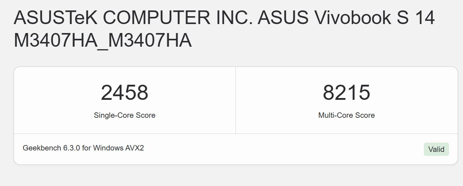Select the Multi-Core Score label

click(x=346, y=115)
